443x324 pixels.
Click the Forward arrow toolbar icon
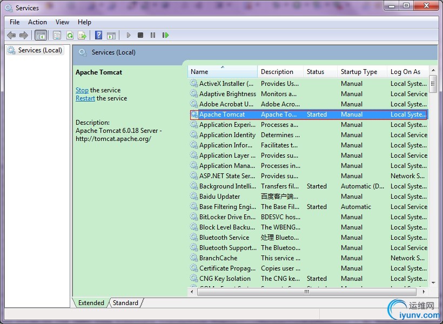point(24,35)
